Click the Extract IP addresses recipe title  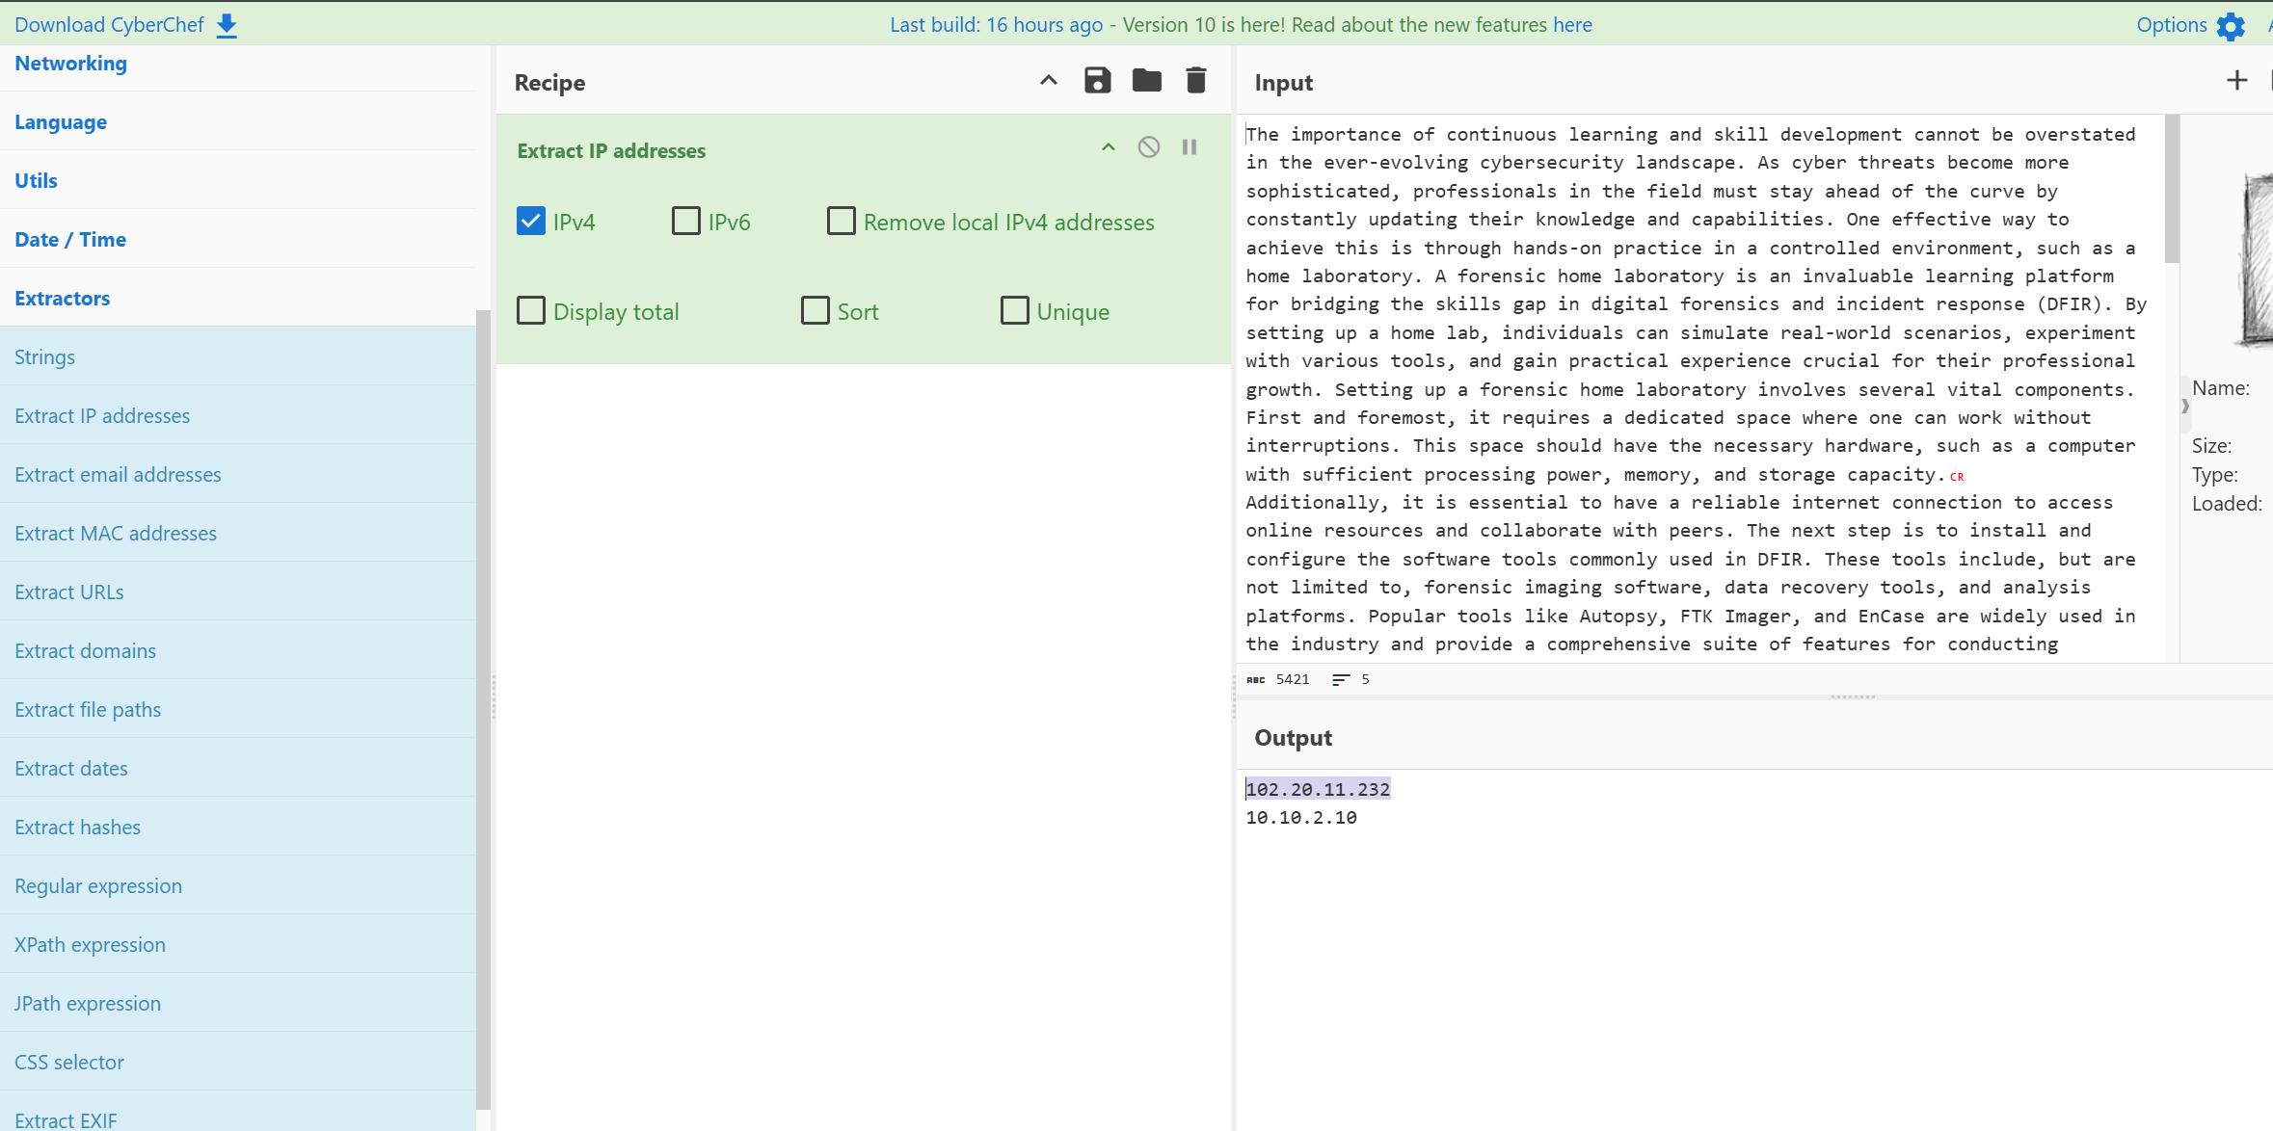[611, 151]
